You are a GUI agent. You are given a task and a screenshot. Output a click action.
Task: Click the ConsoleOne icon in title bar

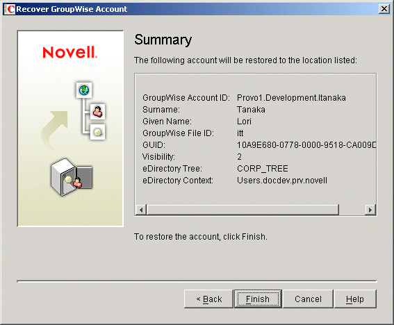click(10, 9)
